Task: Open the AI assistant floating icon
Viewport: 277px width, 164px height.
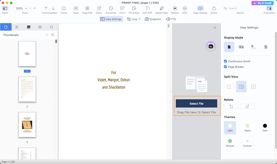Action: (211, 46)
